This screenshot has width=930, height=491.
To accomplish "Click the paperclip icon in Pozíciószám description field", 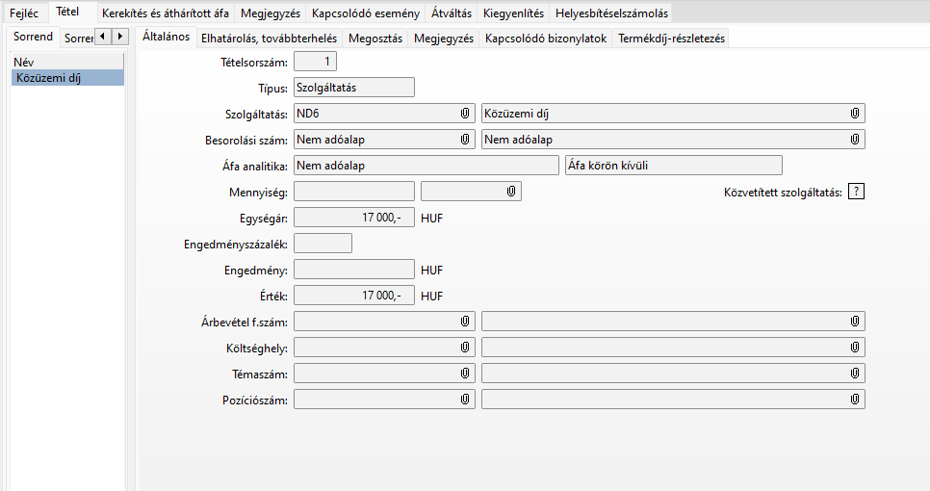I will 854,399.
